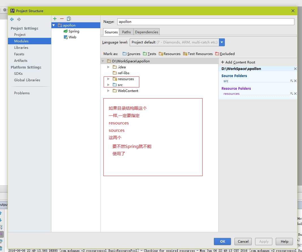302x252 pixels.
Task: Open Global Libraries settings
Action: point(27,80)
